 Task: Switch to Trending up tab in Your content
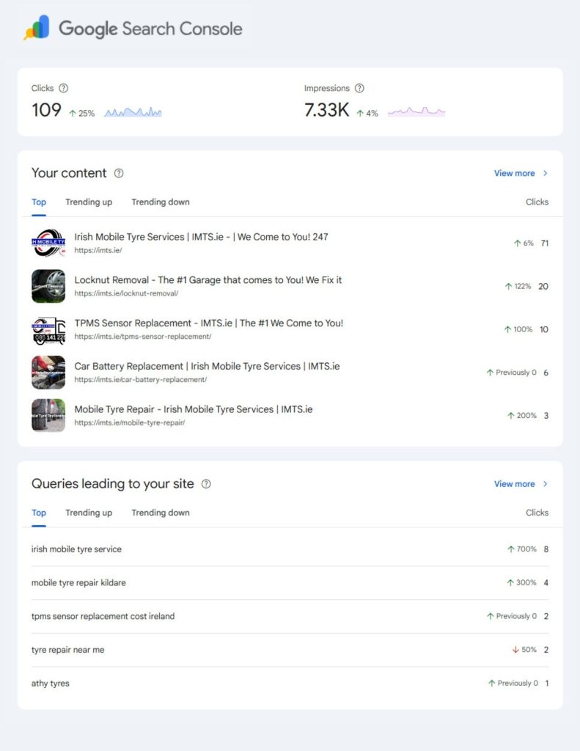pyautogui.click(x=89, y=202)
